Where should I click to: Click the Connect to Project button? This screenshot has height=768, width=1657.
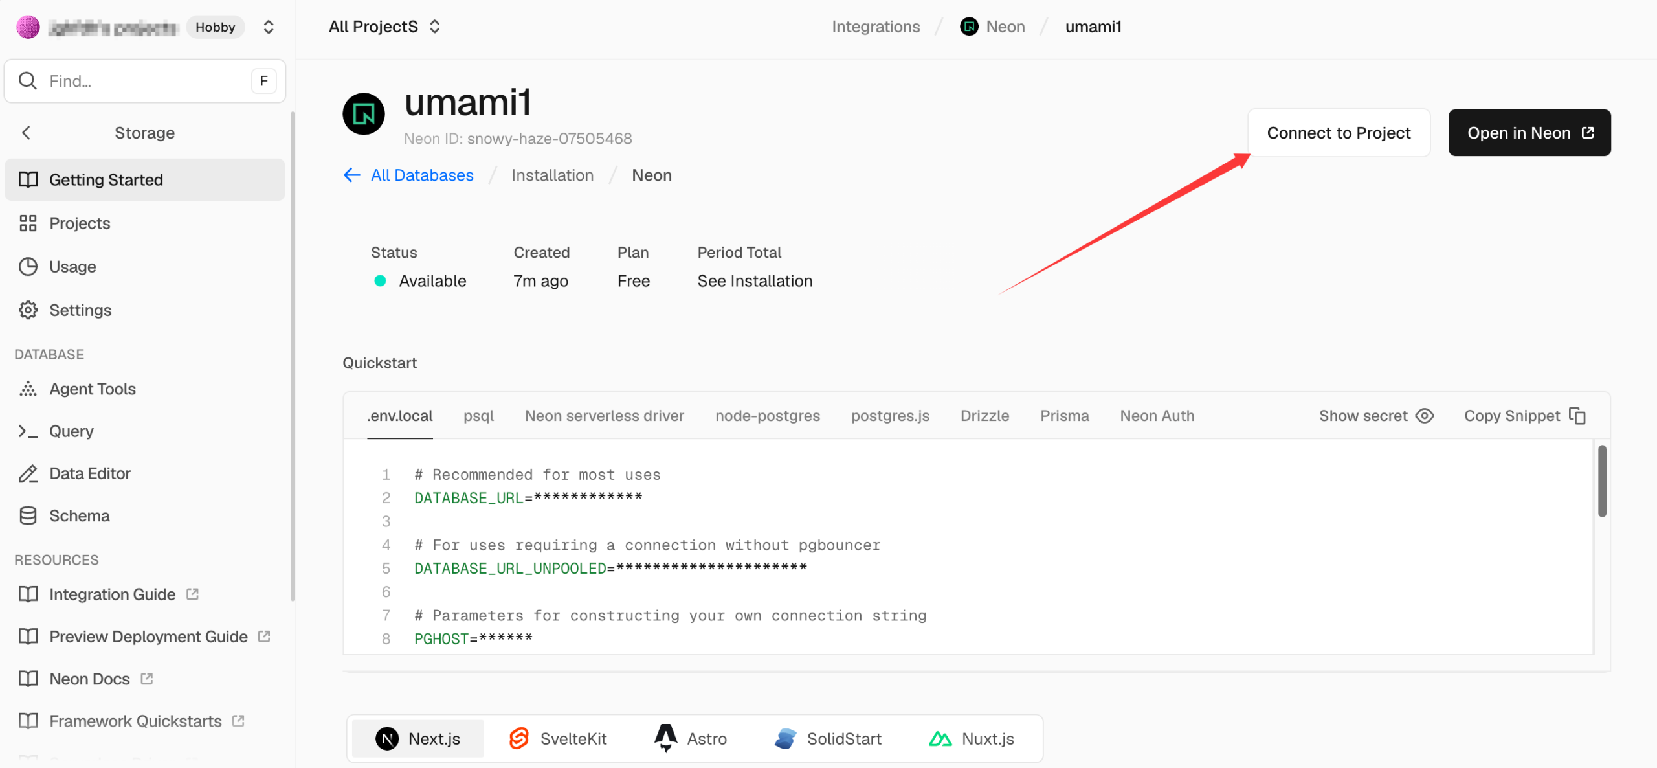coord(1339,133)
